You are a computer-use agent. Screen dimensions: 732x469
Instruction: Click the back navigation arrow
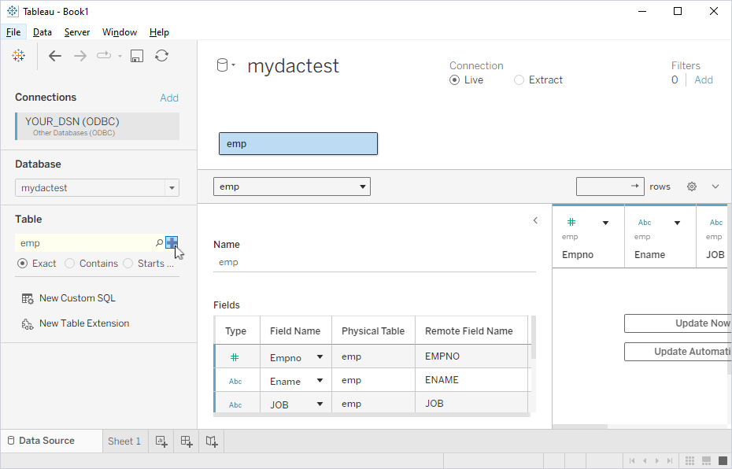[54, 56]
